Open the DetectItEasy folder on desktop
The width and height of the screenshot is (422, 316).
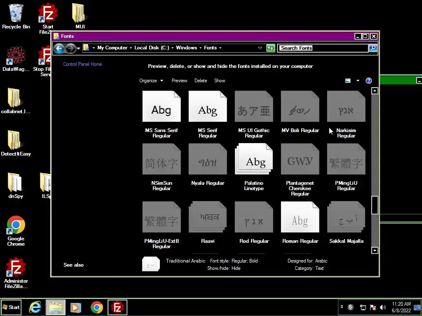tap(16, 143)
